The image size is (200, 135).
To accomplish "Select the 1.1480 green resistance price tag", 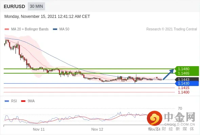I will 187,69.
